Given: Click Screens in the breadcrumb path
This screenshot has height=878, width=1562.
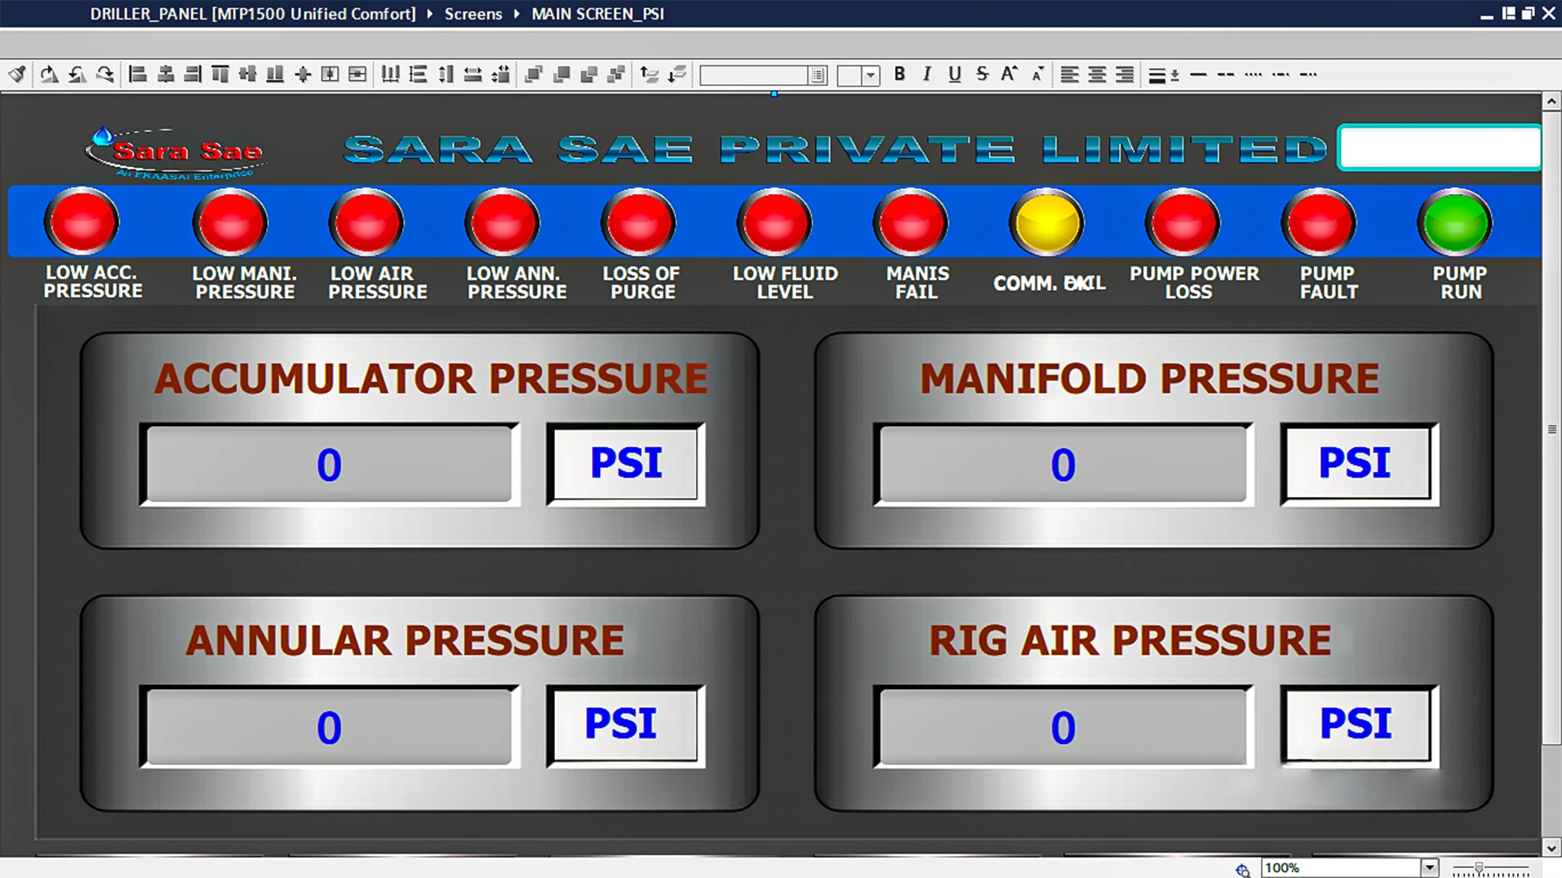Looking at the screenshot, I should point(473,14).
